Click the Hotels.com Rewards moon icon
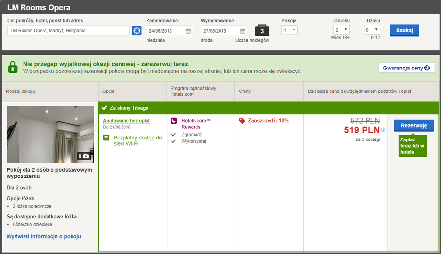 pos(174,121)
